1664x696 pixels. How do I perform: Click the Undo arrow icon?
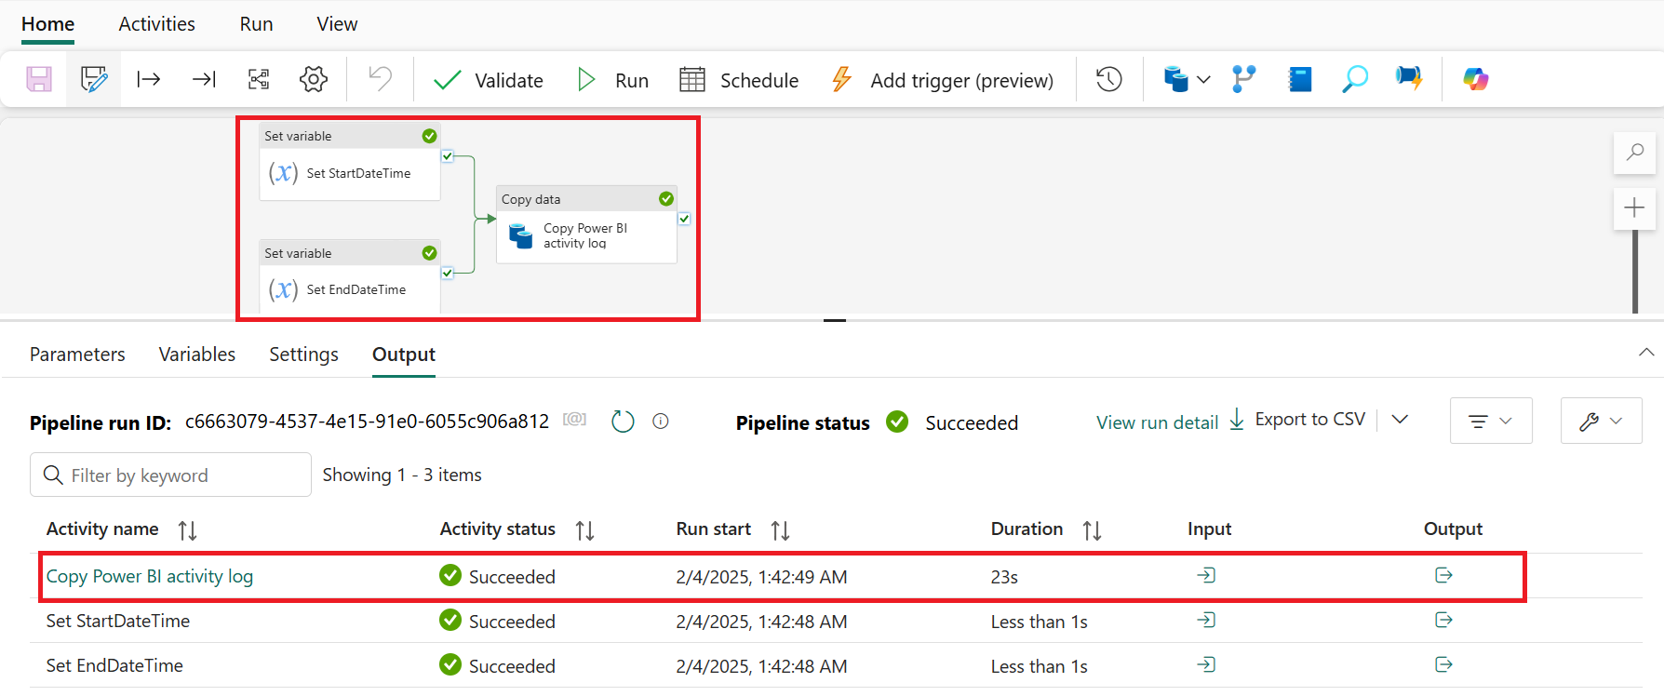380,79
